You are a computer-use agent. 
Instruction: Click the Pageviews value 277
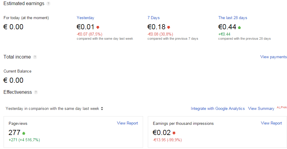coord(14,133)
